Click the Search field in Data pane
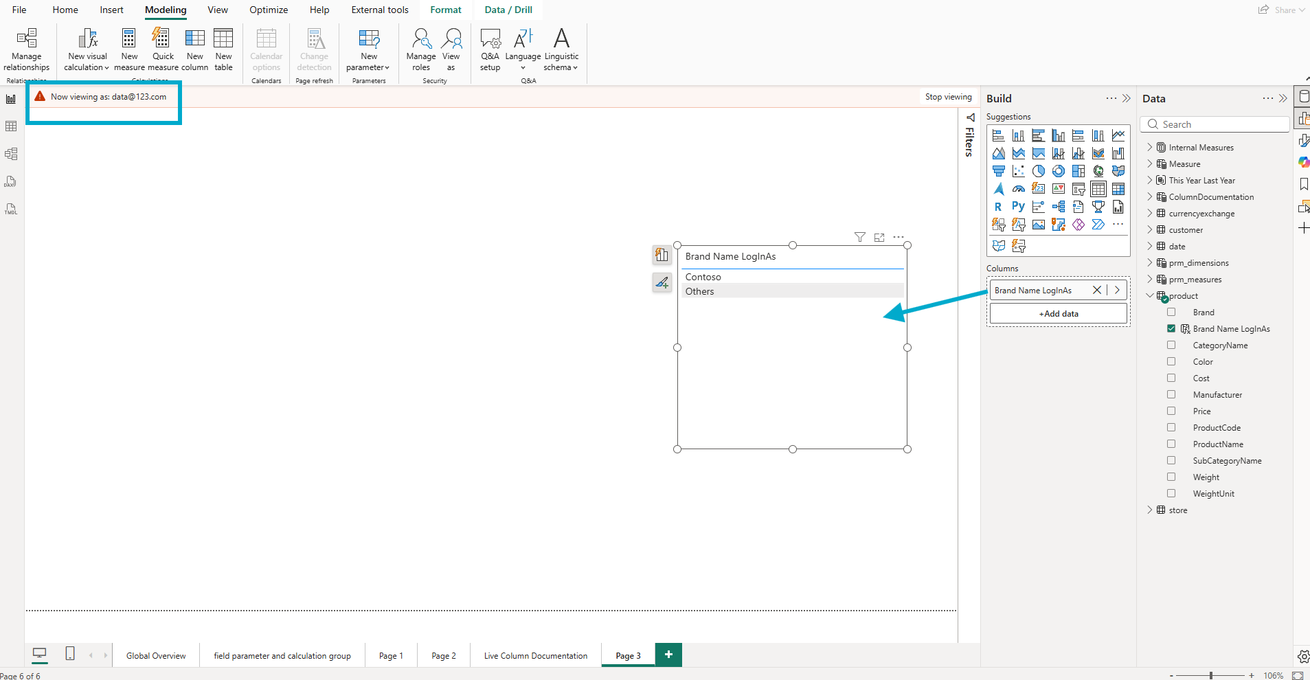This screenshot has height=680, width=1310. [1215, 124]
